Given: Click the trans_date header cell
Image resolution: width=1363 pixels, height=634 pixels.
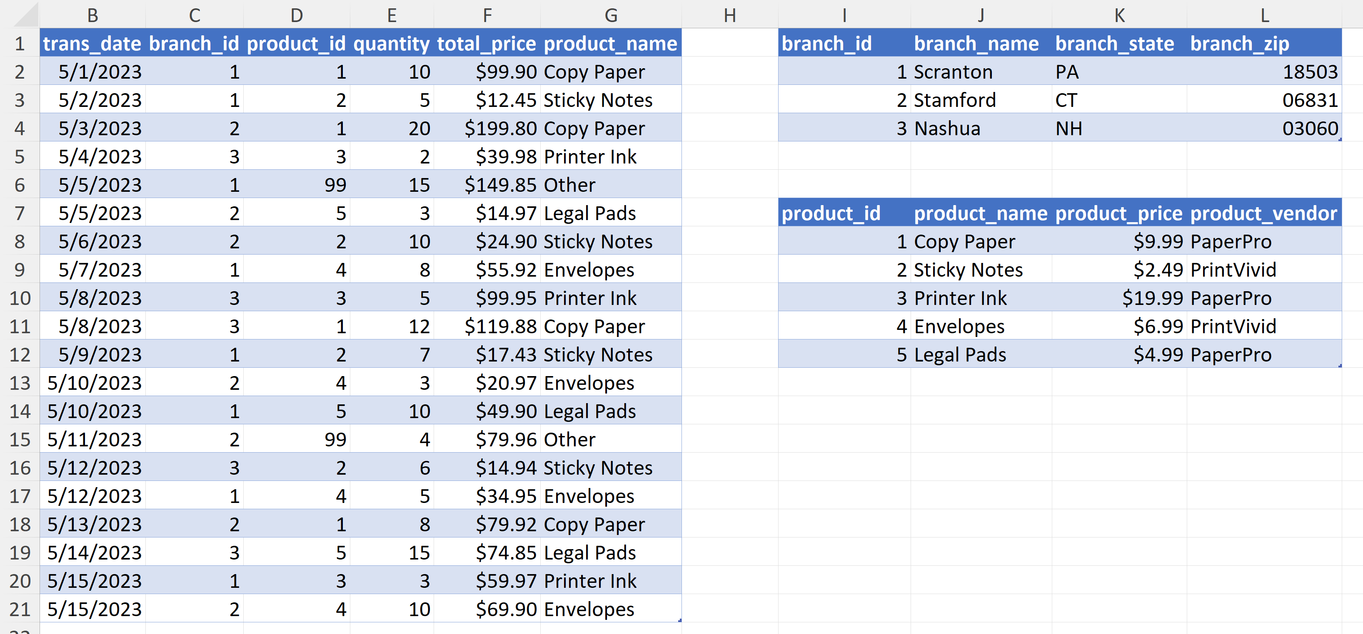Looking at the screenshot, I should (x=92, y=43).
